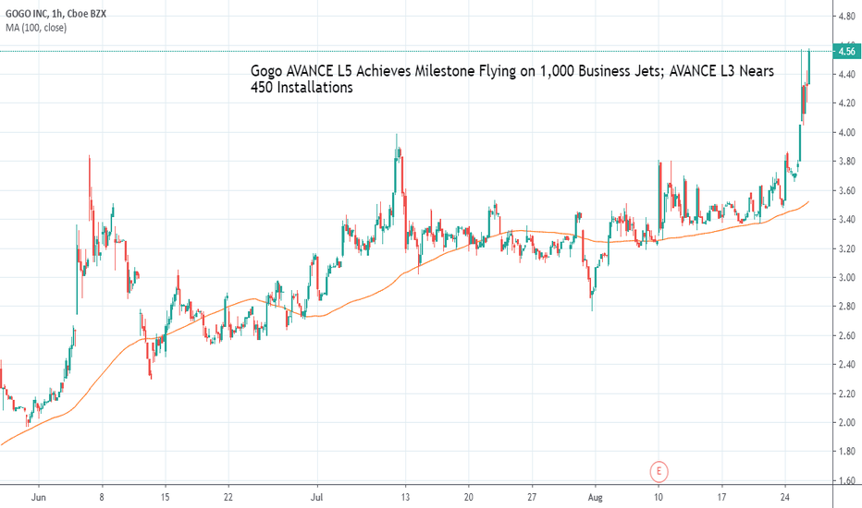Click the 3.60 price level on price axis
This screenshot has height=508, width=862.
point(846,190)
